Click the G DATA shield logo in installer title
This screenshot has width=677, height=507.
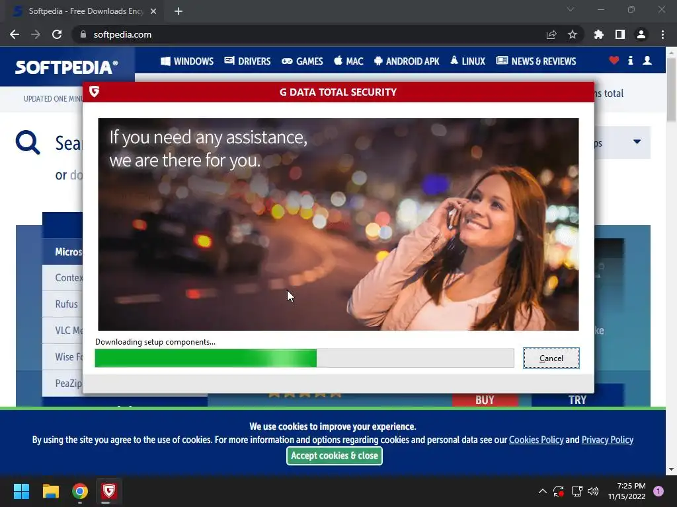coord(94,91)
